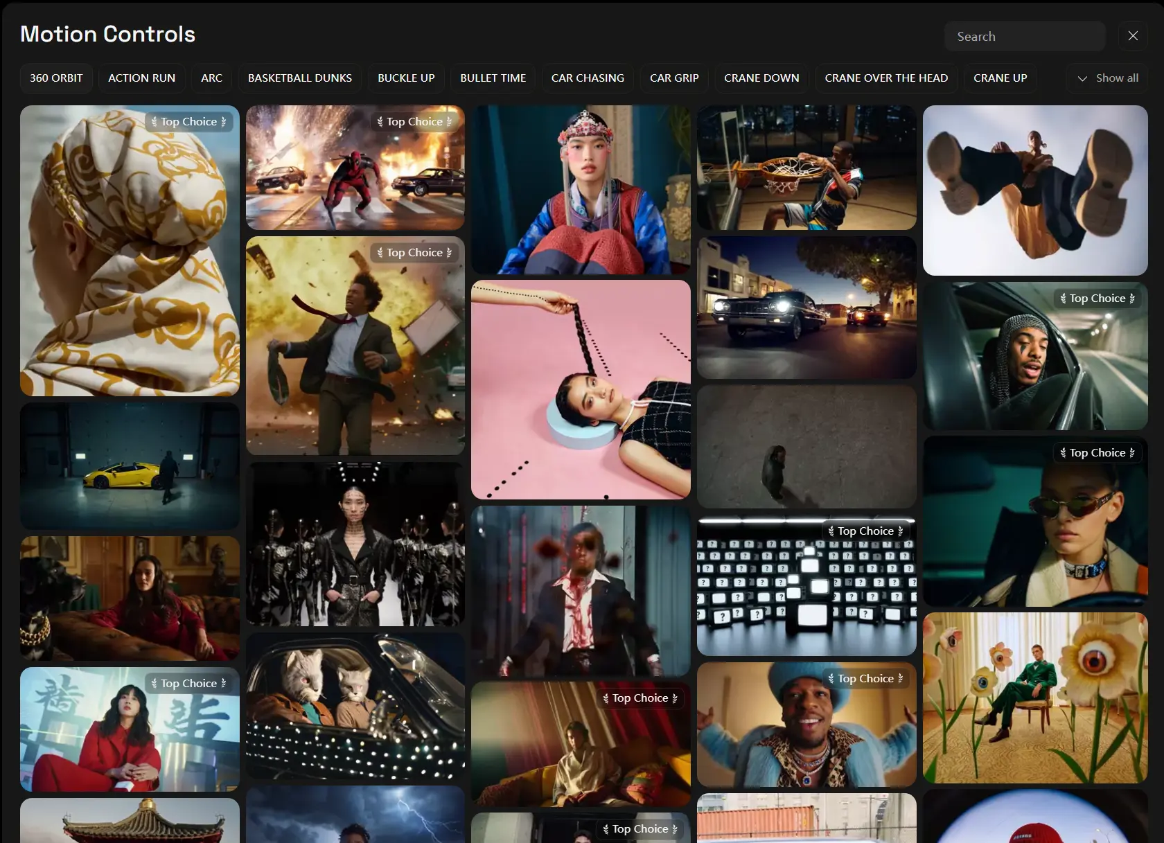Select the BUCKLE UP filter
Image resolution: width=1164 pixels, height=843 pixels.
(x=406, y=78)
